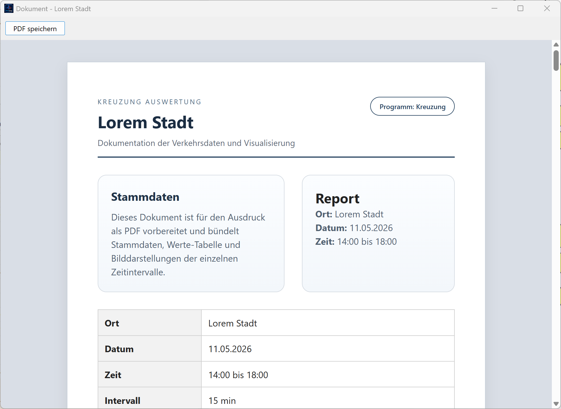Click the KREUZUNG AUSWERTUNG label

[150, 102]
